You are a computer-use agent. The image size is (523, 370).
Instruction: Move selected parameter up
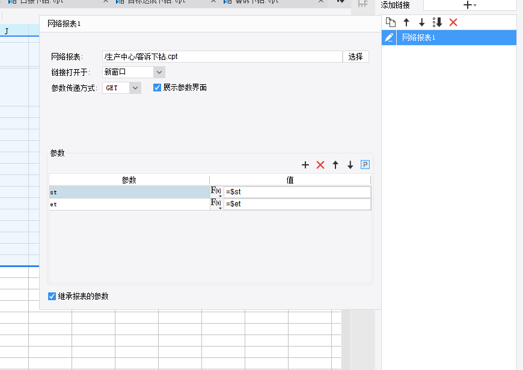pyautogui.click(x=335, y=165)
